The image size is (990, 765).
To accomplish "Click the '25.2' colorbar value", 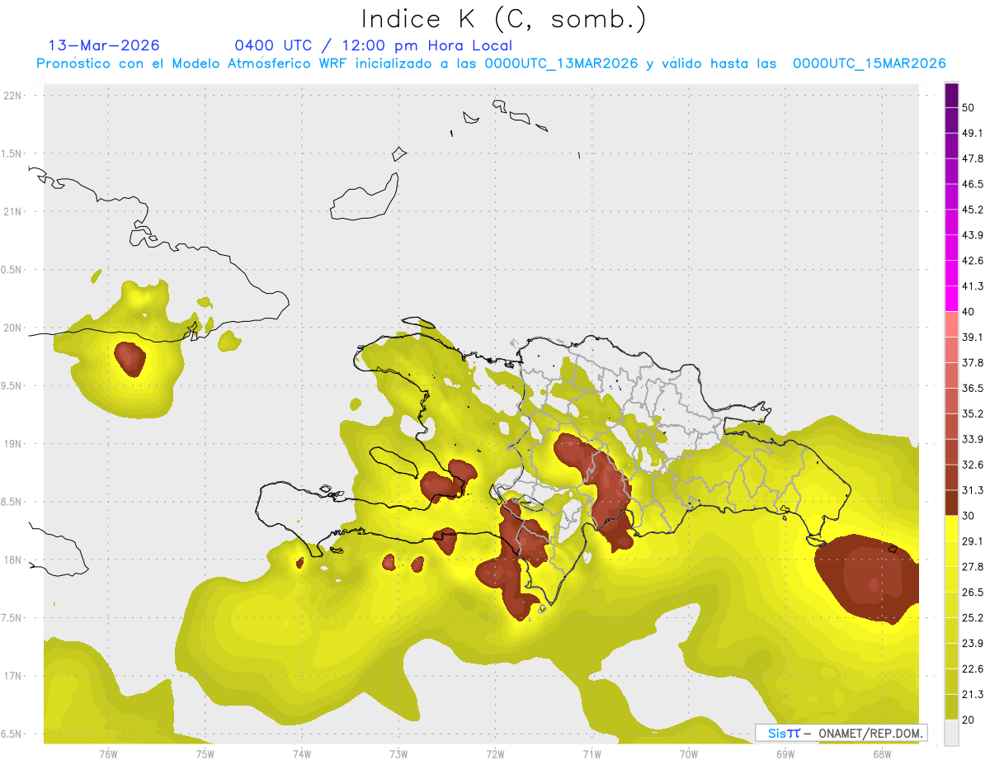I will point(973,618).
